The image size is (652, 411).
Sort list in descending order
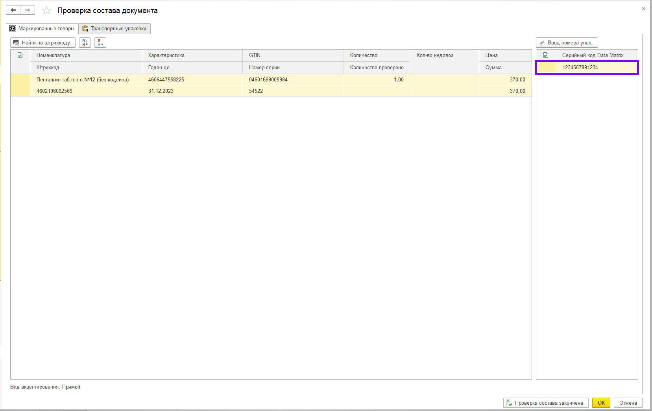point(100,42)
